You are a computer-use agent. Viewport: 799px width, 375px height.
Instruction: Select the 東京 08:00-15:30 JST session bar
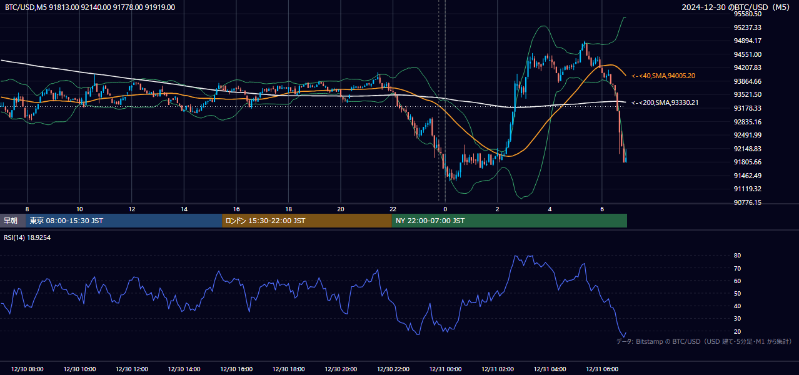(124, 221)
